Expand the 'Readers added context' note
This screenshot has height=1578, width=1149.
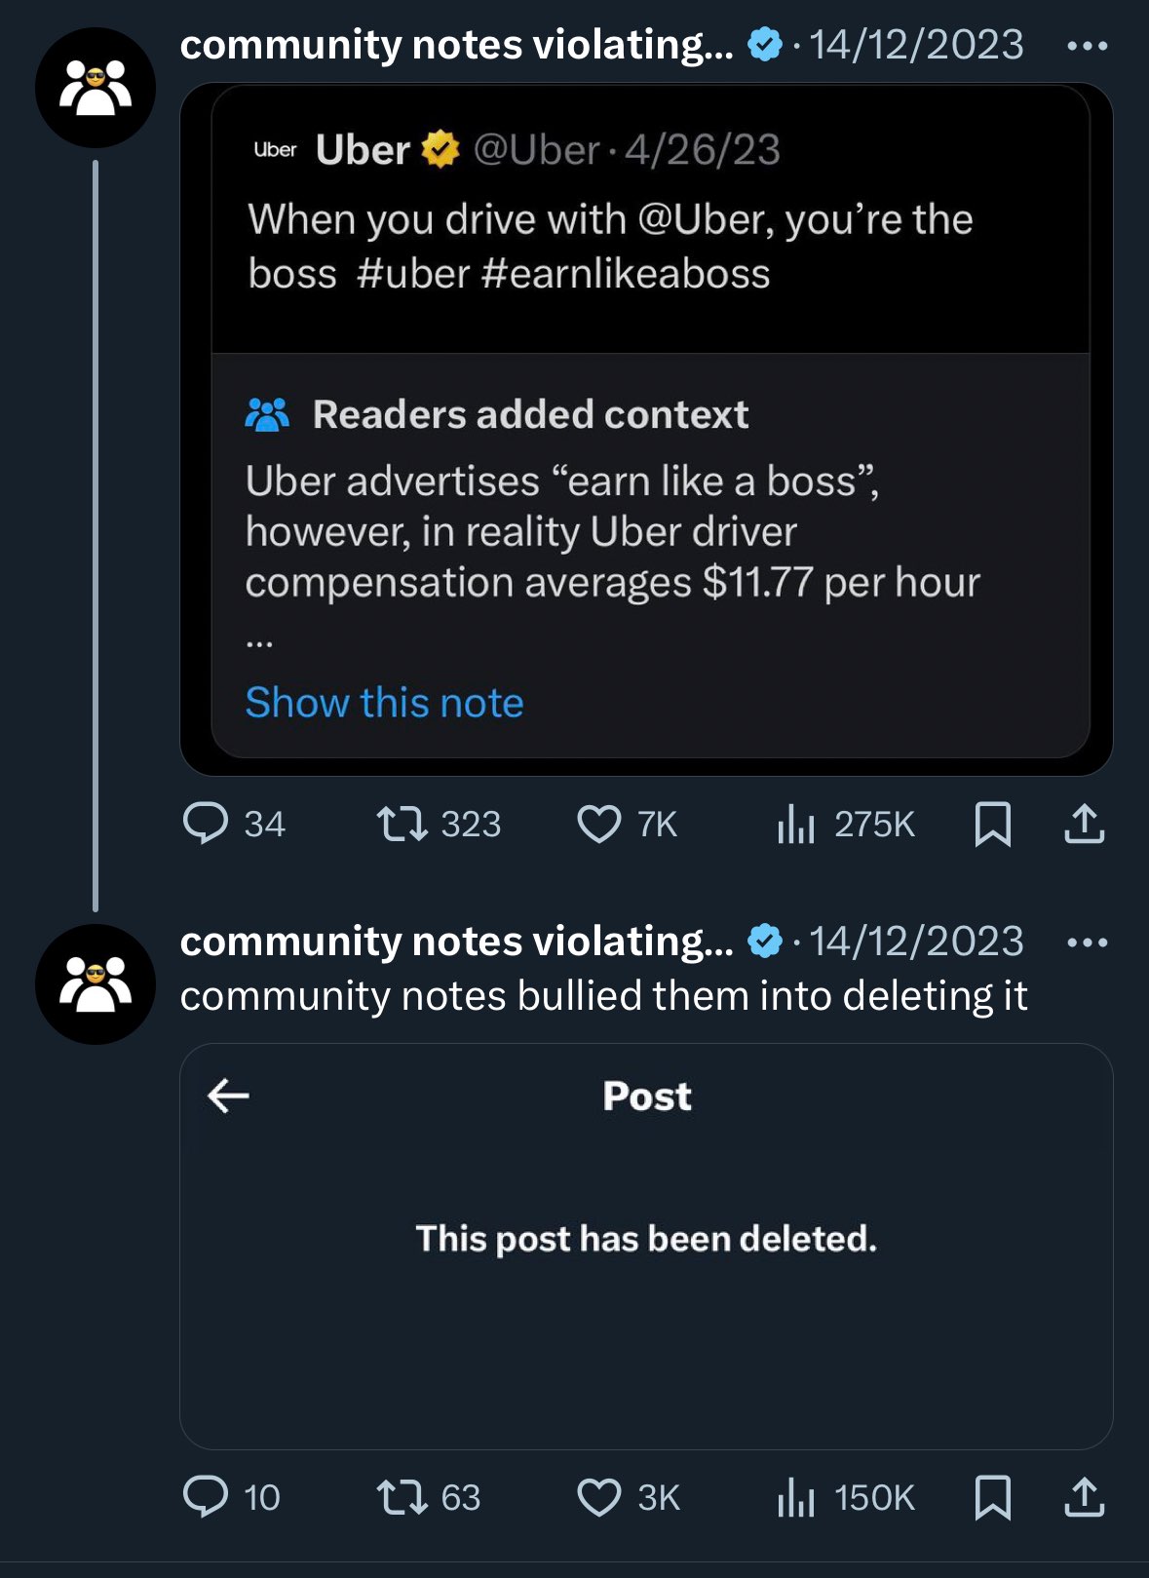[530, 414]
